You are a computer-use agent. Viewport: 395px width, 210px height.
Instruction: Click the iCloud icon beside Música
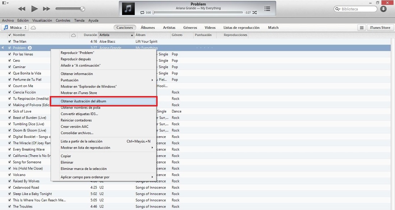[33, 28]
